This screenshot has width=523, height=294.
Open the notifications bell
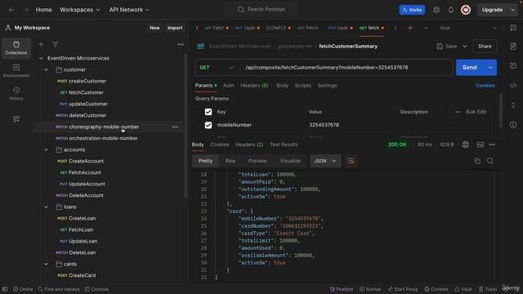tap(450, 10)
